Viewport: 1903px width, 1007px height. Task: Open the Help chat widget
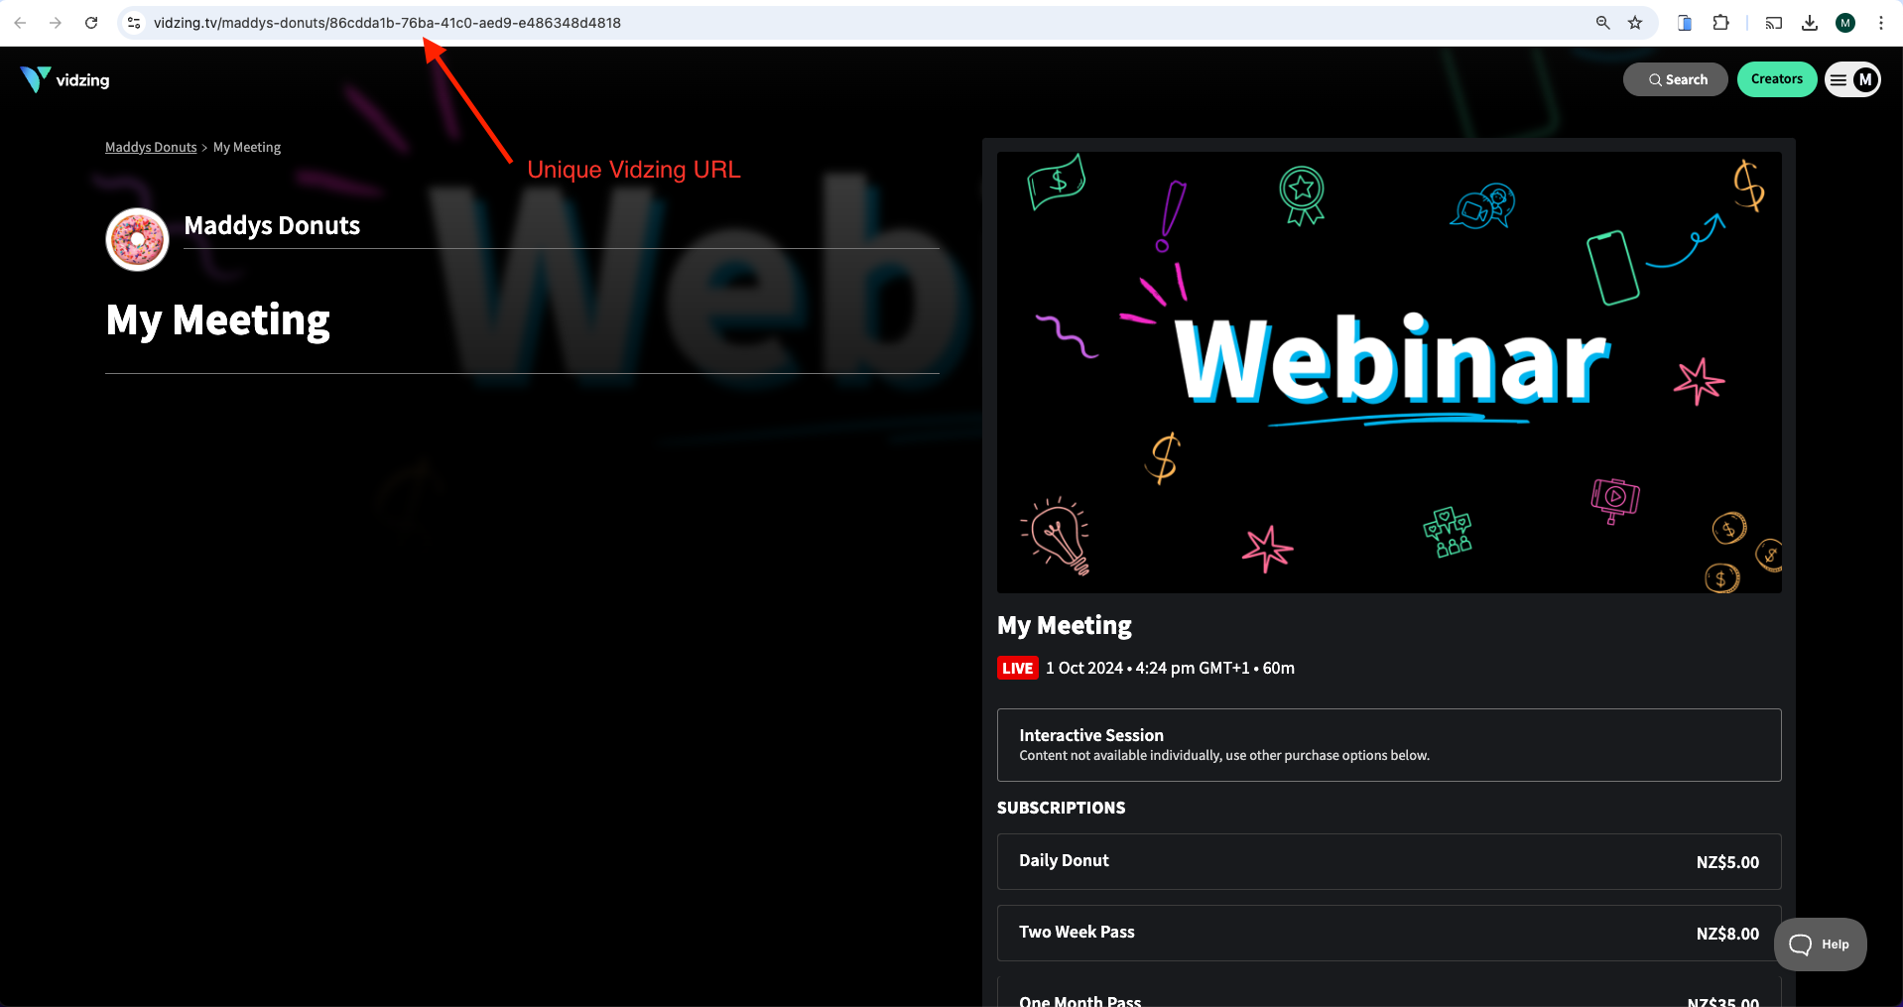click(x=1821, y=944)
